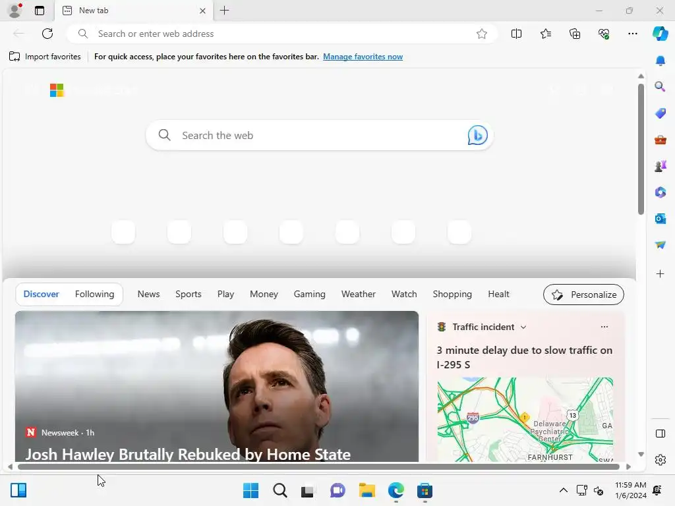675x506 pixels.
Task: Click the horizontal scrollbar right arrow
Action: (x=628, y=467)
